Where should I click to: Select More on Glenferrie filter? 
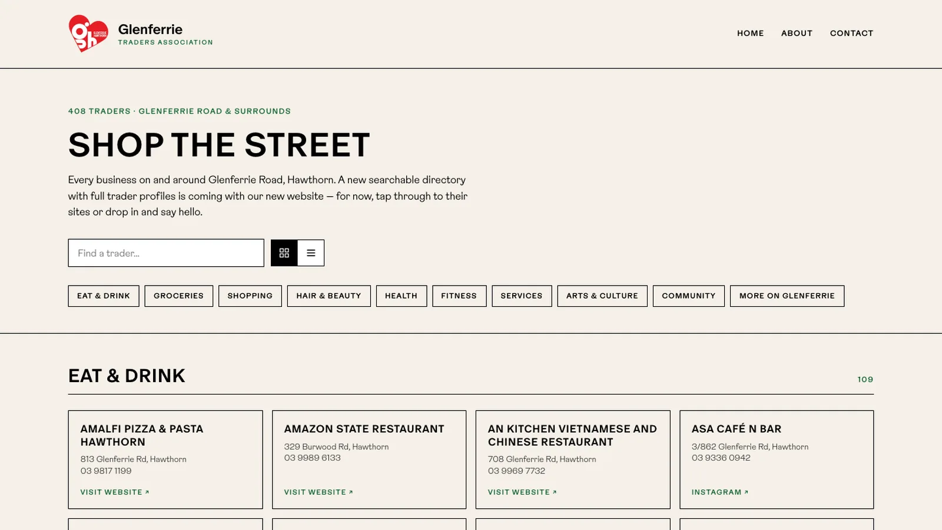pyautogui.click(x=787, y=296)
